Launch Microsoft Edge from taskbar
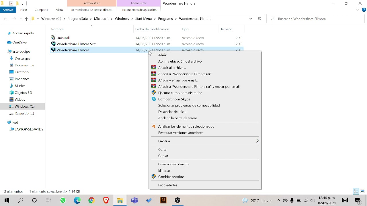Screen dimensions: 367x206 pos(77,200)
